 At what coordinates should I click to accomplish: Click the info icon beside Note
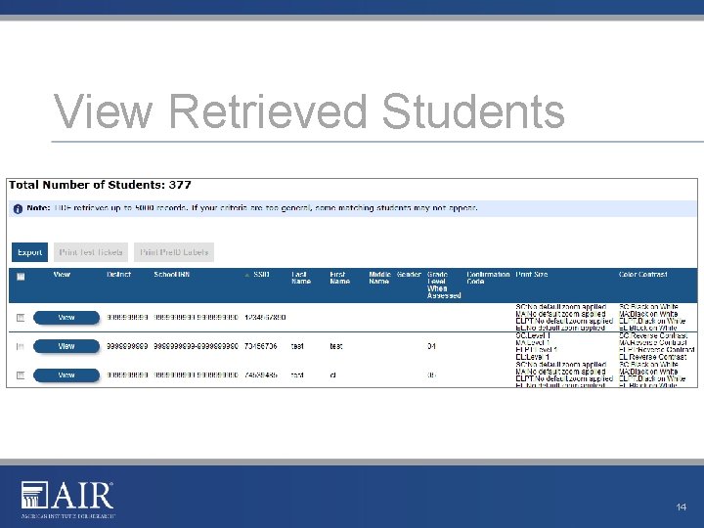pyautogui.click(x=18, y=209)
